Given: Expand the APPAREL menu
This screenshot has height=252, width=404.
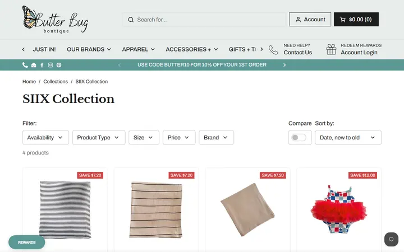Looking at the screenshot, I should 138,49.
